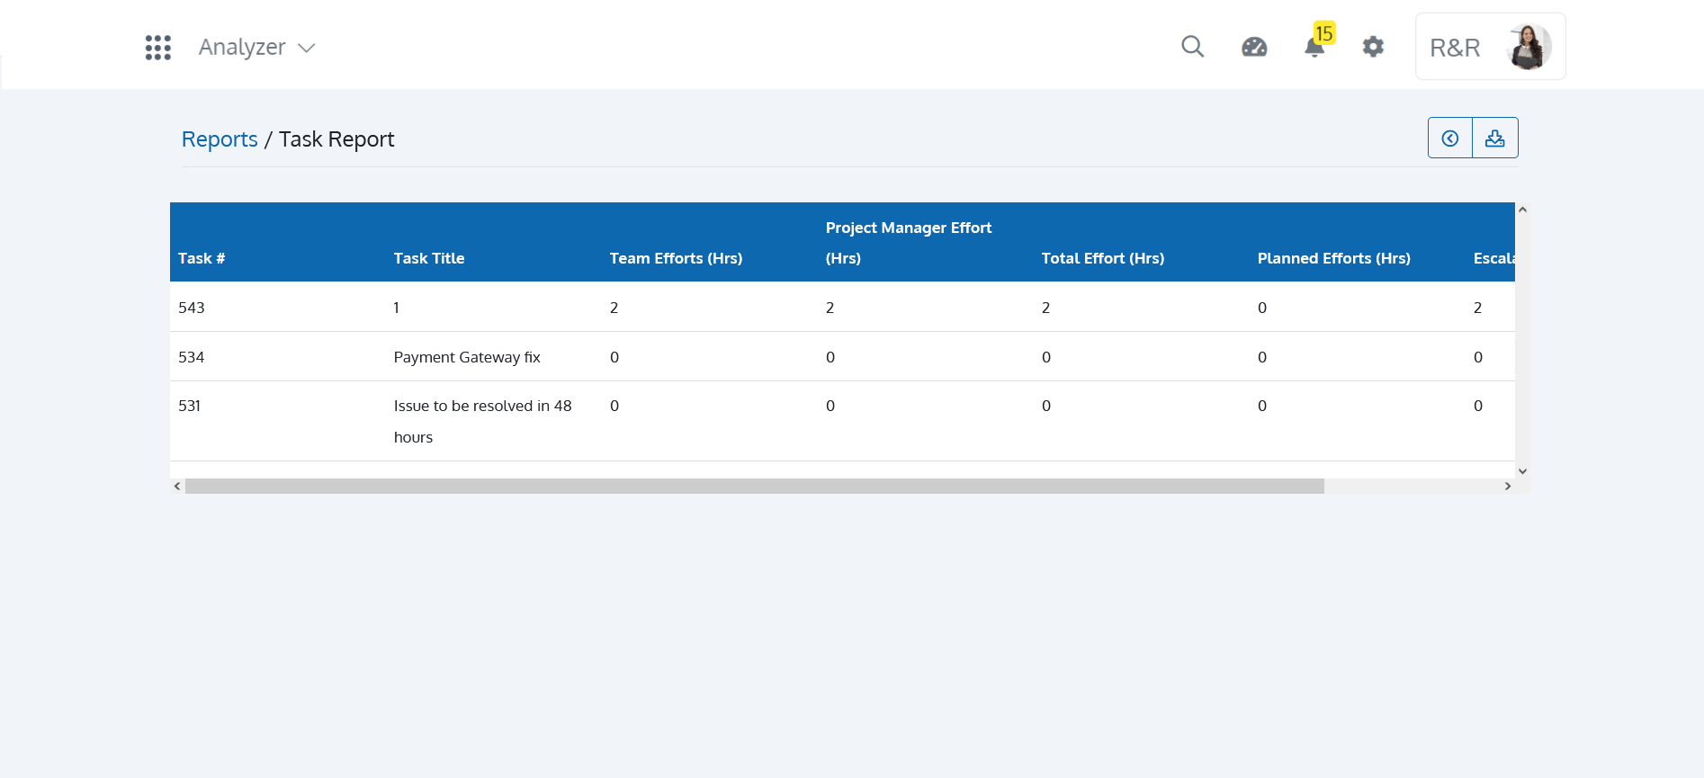Click the Total Effort (Hrs) column header
Viewport: 1704px width, 778px height.
(1103, 258)
